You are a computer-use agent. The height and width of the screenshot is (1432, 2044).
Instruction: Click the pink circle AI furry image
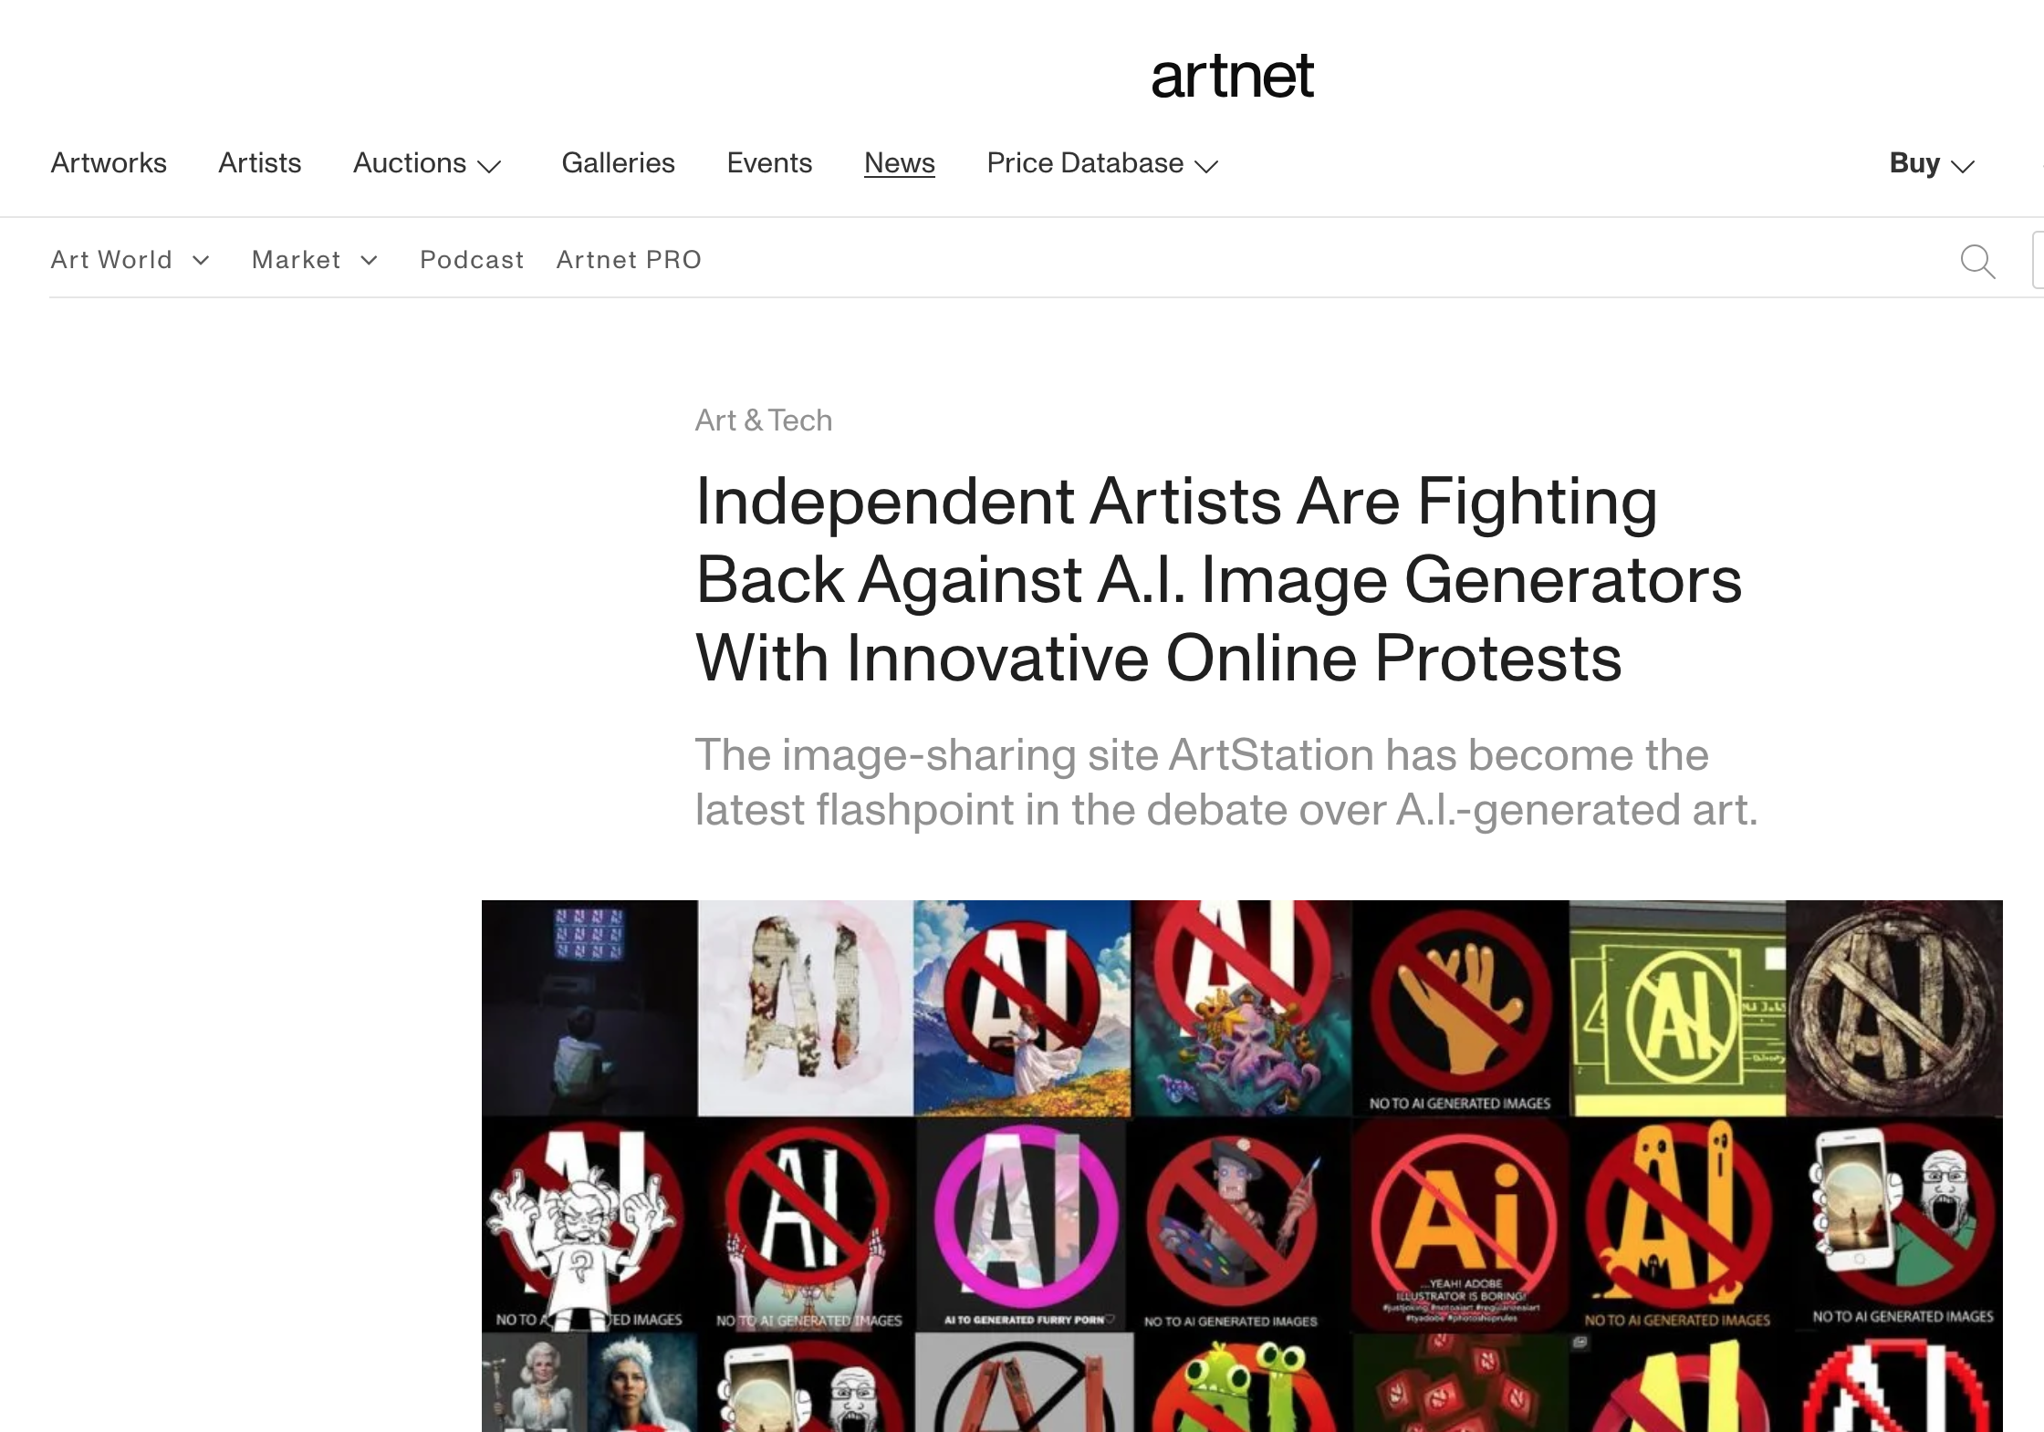(1024, 1225)
